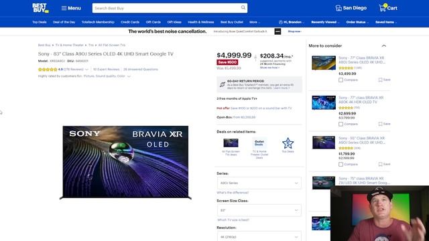Screen dimensions: 429x241
Task: Open the Hi, Brandon account dropdown
Action: tap(292, 22)
